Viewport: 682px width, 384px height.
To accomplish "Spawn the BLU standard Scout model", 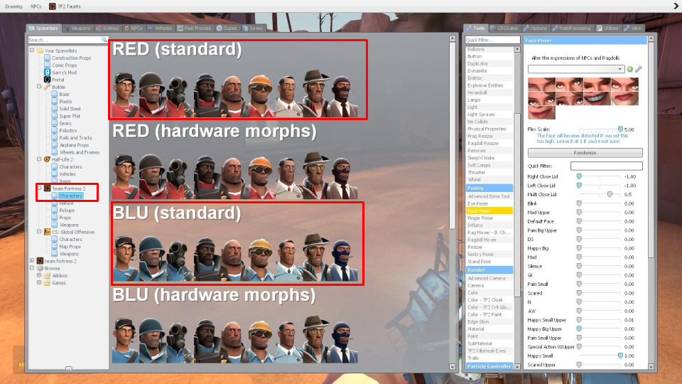I will [125, 258].
